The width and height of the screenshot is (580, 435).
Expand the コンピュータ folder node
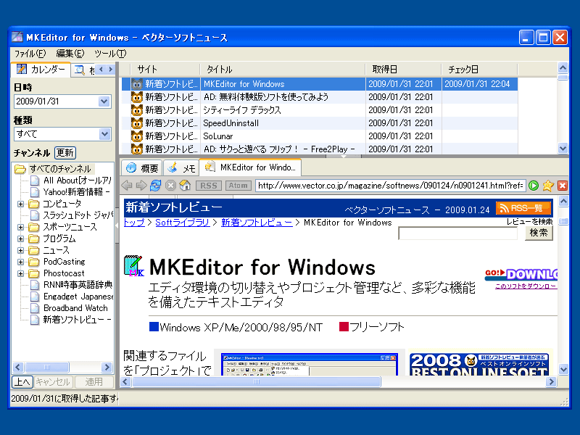tap(21, 204)
